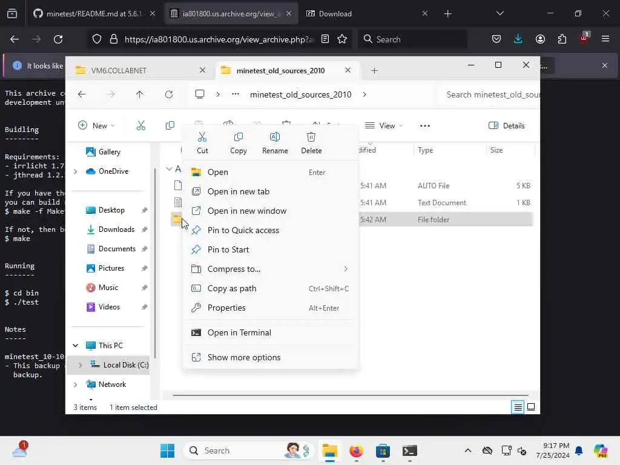620x465 pixels.
Task: Open the View dropdown in Explorer
Action: pos(383,126)
